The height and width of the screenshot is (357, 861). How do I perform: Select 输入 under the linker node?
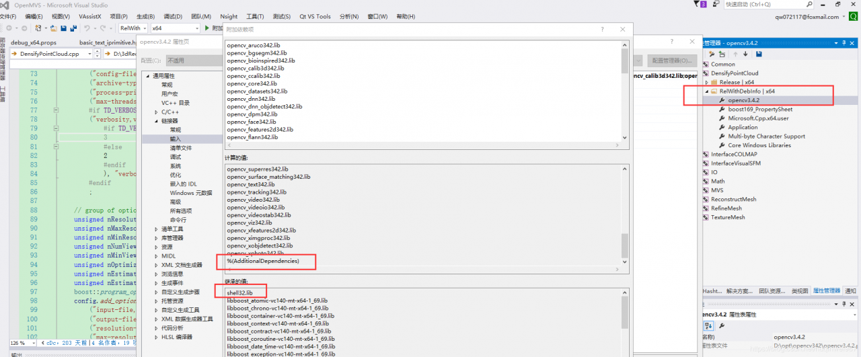[x=176, y=138]
